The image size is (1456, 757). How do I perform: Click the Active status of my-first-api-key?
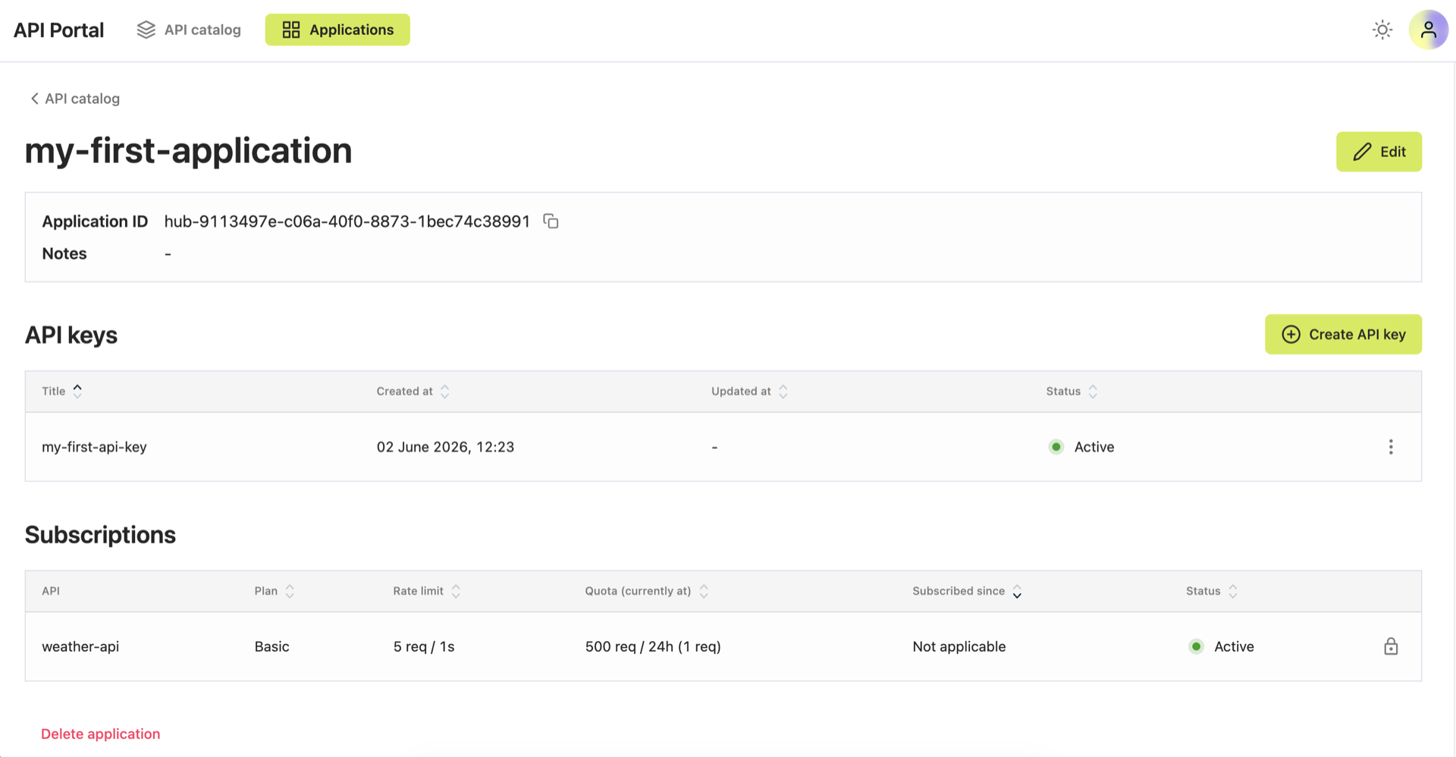pyautogui.click(x=1081, y=447)
